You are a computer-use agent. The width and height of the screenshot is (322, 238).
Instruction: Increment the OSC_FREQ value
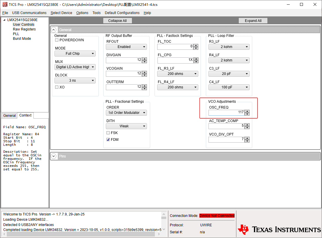click(x=247, y=112)
